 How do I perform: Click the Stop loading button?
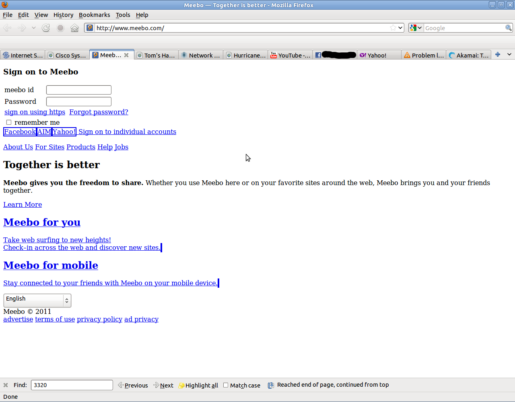coord(60,28)
